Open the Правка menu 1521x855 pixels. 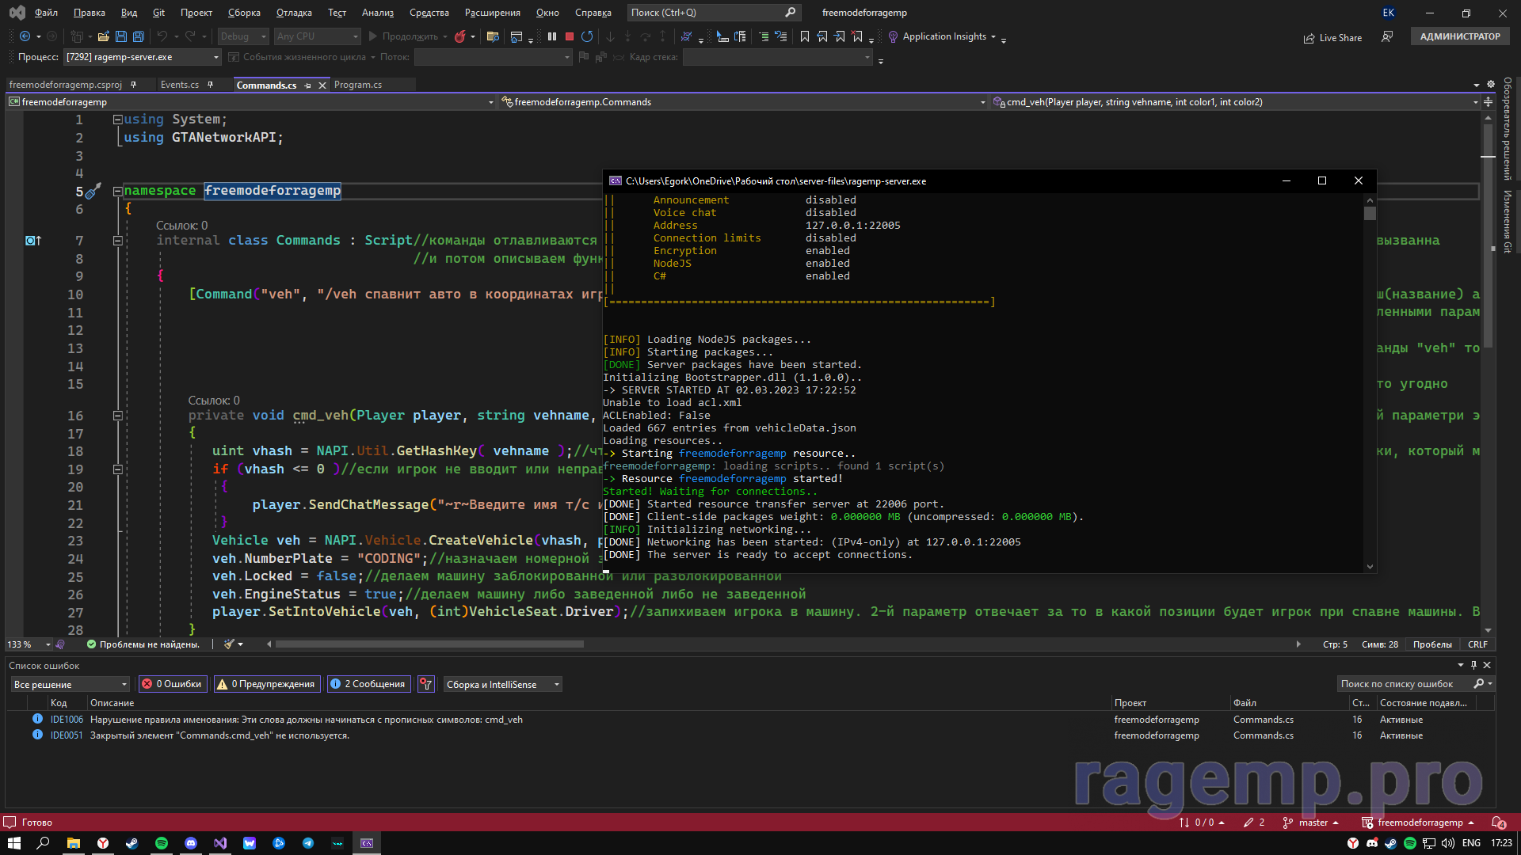[89, 13]
